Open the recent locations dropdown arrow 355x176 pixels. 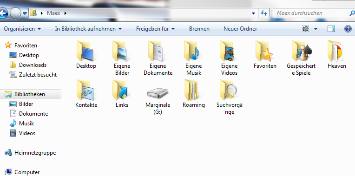pyautogui.click(x=25, y=13)
